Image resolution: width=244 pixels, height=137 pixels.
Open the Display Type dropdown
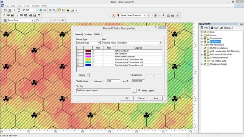pos(99,43)
